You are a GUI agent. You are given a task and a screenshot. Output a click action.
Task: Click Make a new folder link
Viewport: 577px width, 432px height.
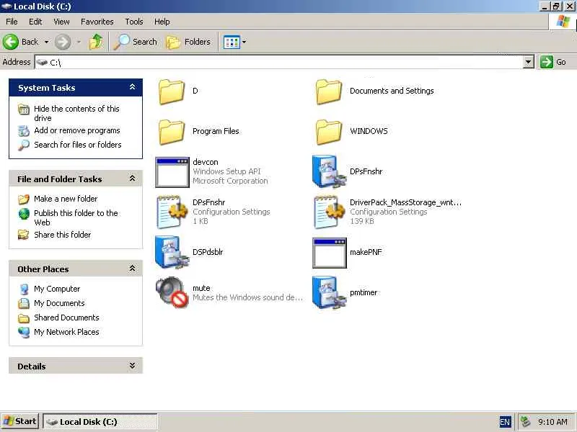click(x=66, y=199)
